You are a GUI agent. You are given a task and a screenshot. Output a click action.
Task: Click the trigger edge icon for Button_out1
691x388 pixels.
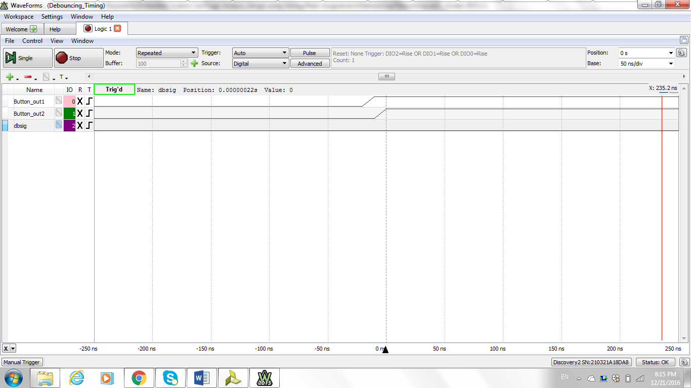[x=89, y=101]
